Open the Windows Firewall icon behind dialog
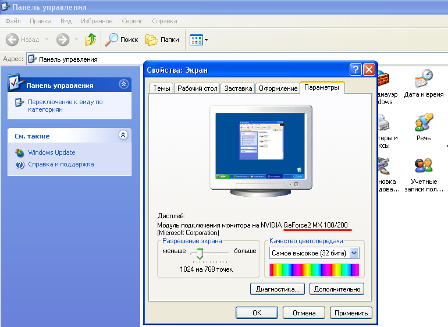This screenshot has height=327, width=448. [x=383, y=79]
